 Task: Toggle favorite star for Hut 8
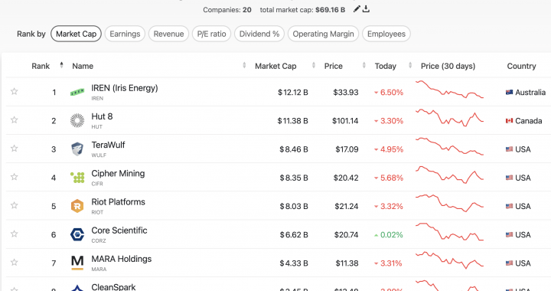tap(14, 119)
